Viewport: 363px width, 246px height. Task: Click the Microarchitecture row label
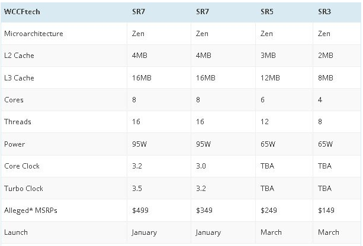click(x=34, y=34)
